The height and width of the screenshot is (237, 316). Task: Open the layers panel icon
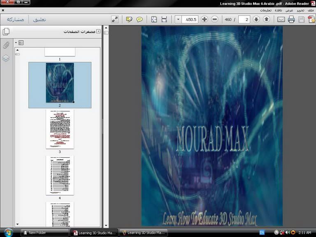click(x=6, y=58)
